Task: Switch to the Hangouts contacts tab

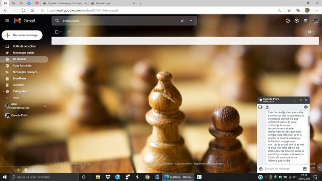Action: [18, 170]
